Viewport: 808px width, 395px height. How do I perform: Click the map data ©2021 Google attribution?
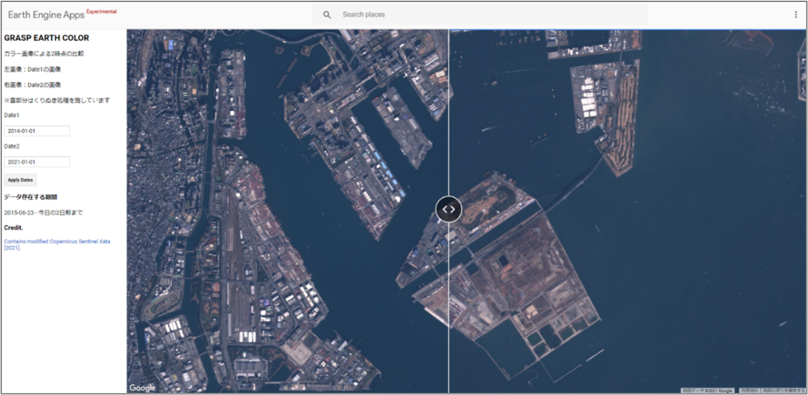[x=709, y=390]
